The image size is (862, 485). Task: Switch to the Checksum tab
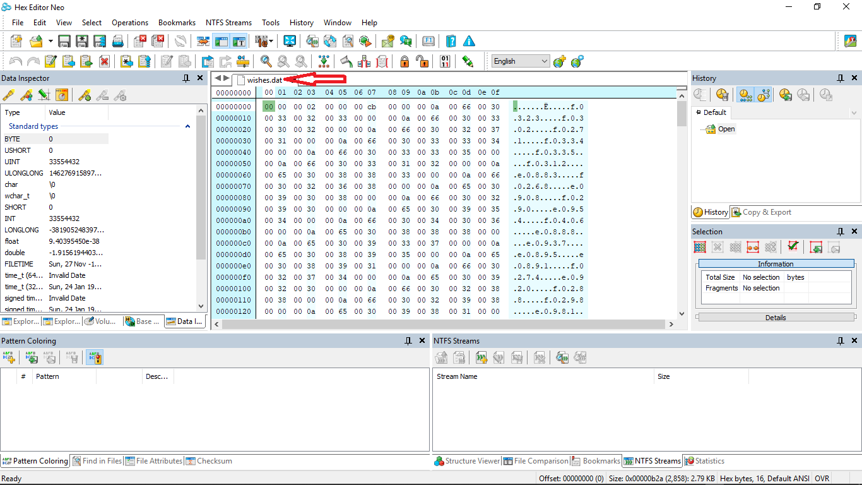[209, 461]
